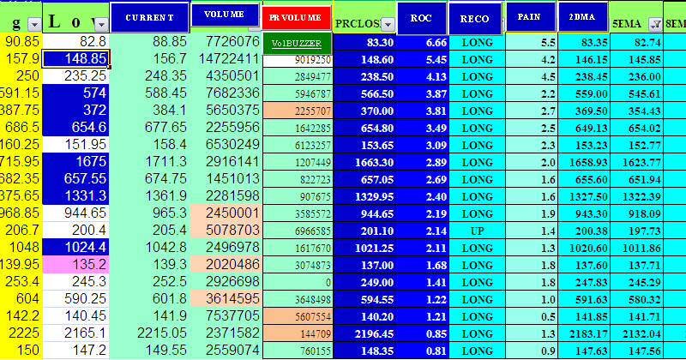Select the pink Low cell 135.2
This screenshot has width=686, height=360.
click(x=75, y=264)
